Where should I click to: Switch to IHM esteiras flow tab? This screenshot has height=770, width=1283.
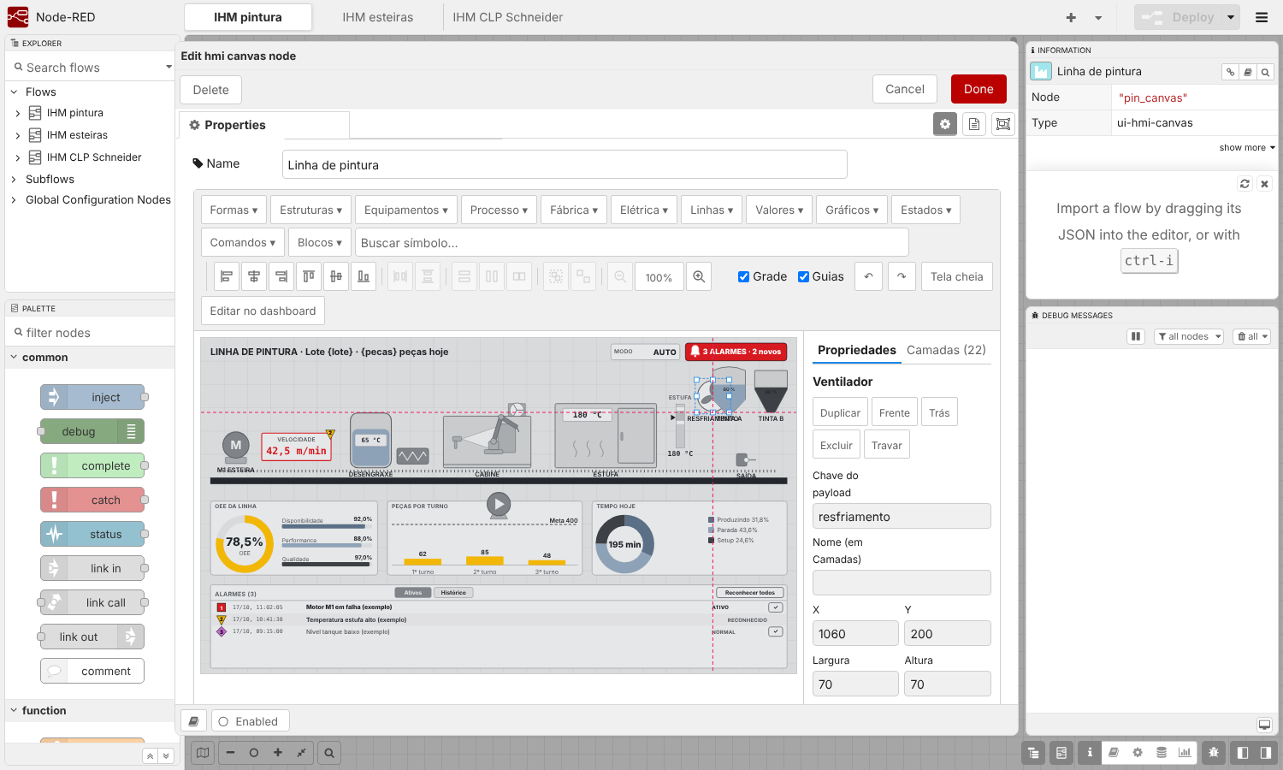pos(377,17)
